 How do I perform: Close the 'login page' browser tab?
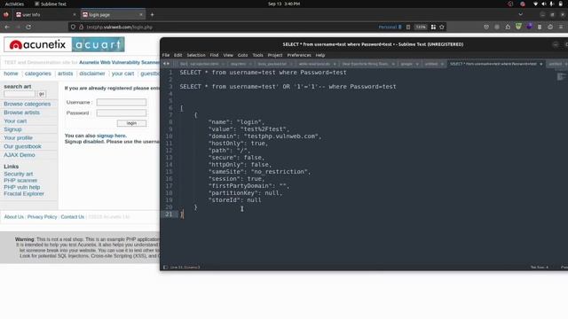click(x=141, y=14)
